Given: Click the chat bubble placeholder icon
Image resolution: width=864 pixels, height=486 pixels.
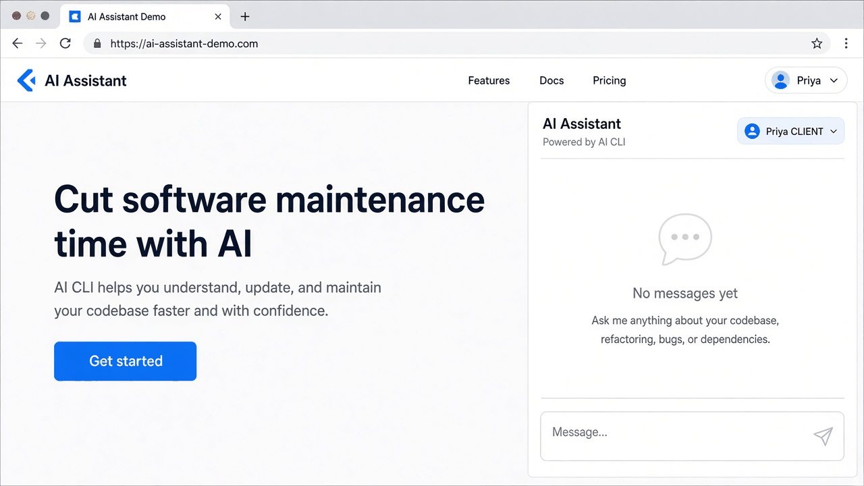Looking at the screenshot, I should point(685,239).
